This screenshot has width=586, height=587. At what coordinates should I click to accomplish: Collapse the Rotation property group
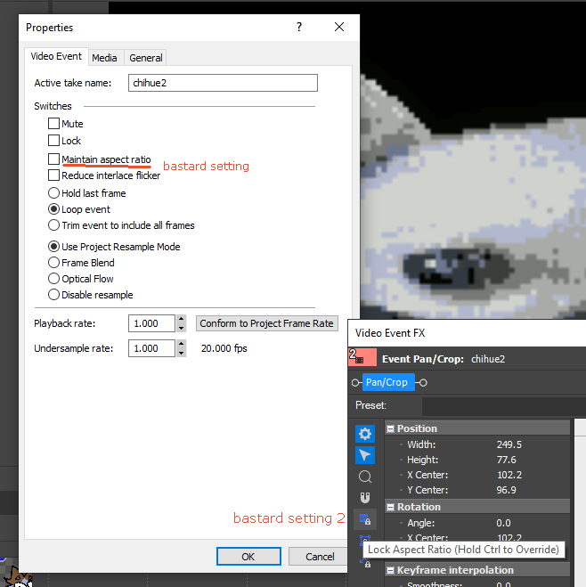pyautogui.click(x=391, y=507)
